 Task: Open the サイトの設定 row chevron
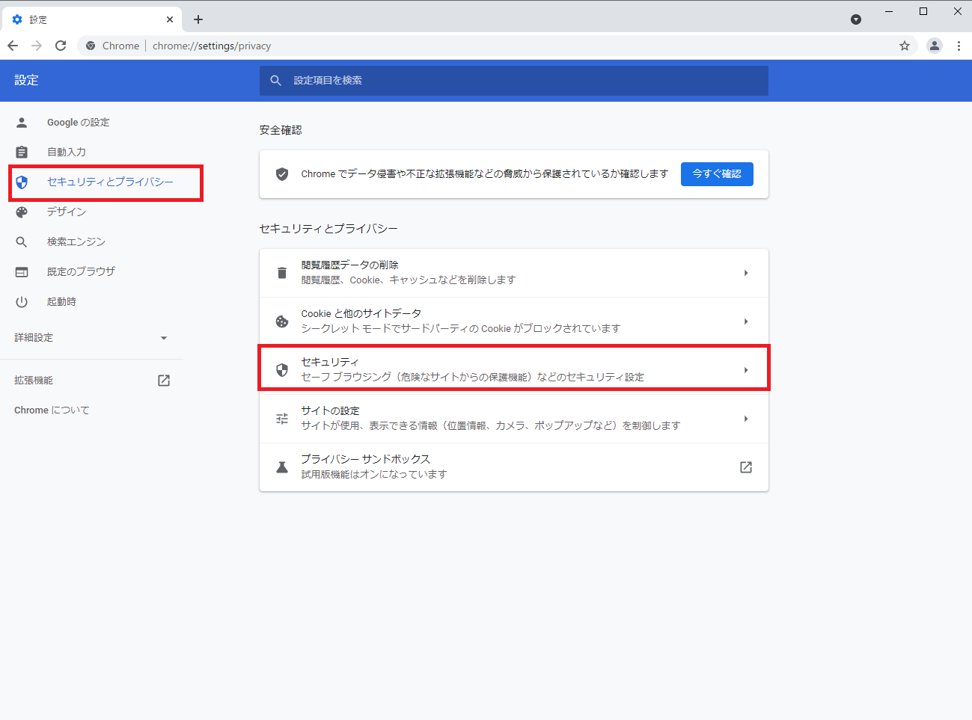(745, 419)
